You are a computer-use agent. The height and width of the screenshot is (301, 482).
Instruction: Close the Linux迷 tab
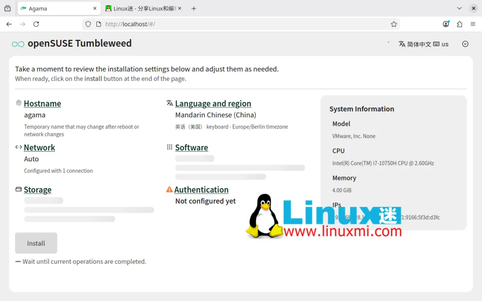click(179, 8)
